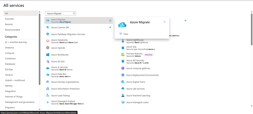The width and height of the screenshot is (253, 114).
Task: Click the Azure Migrate title in popup card
Action: (140, 22)
